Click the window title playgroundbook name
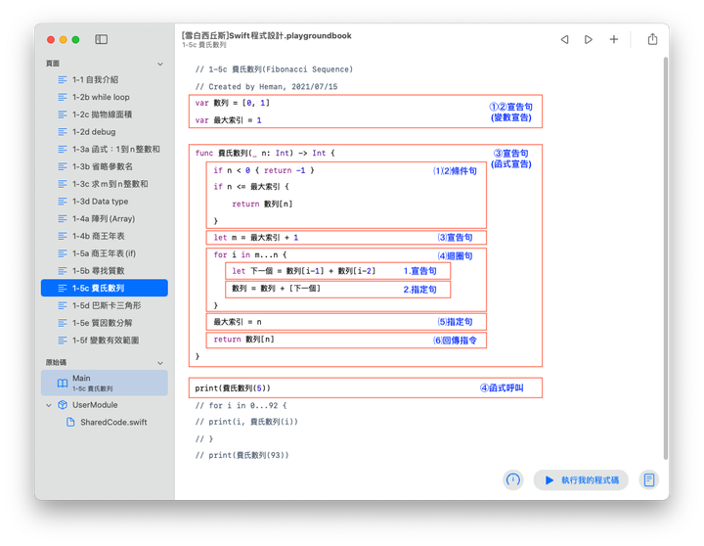The image size is (704, 546). (267, 35)
